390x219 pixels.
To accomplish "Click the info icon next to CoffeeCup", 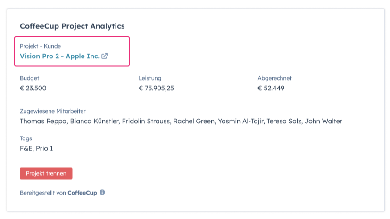I will (102, 192).
